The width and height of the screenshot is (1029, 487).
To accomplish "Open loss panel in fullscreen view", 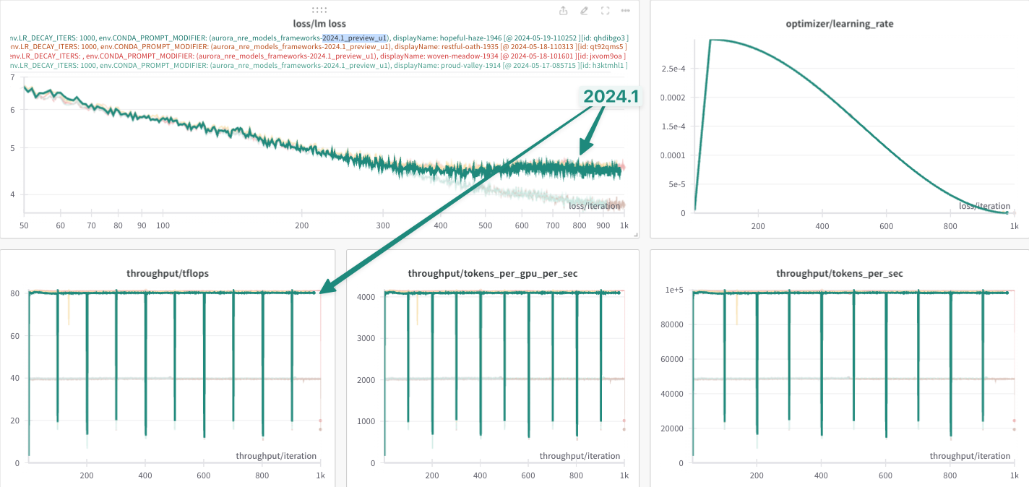I will click(605, 11).
